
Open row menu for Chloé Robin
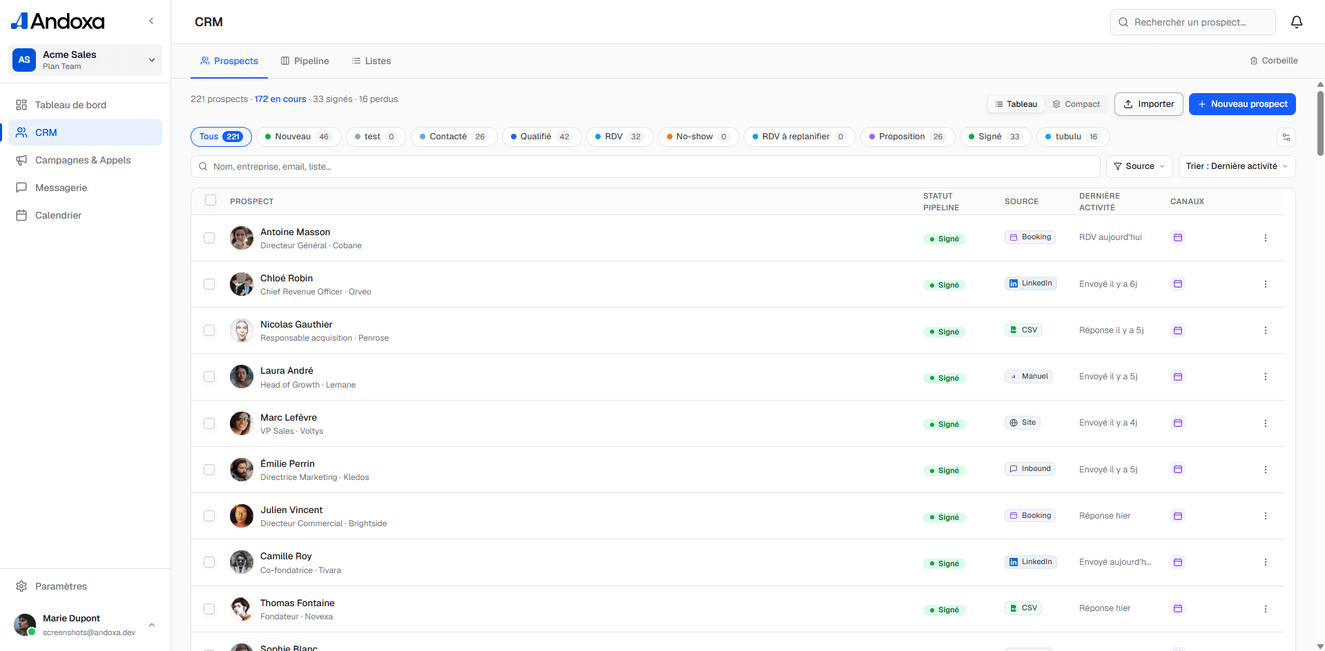click(x=1266, y=284)
